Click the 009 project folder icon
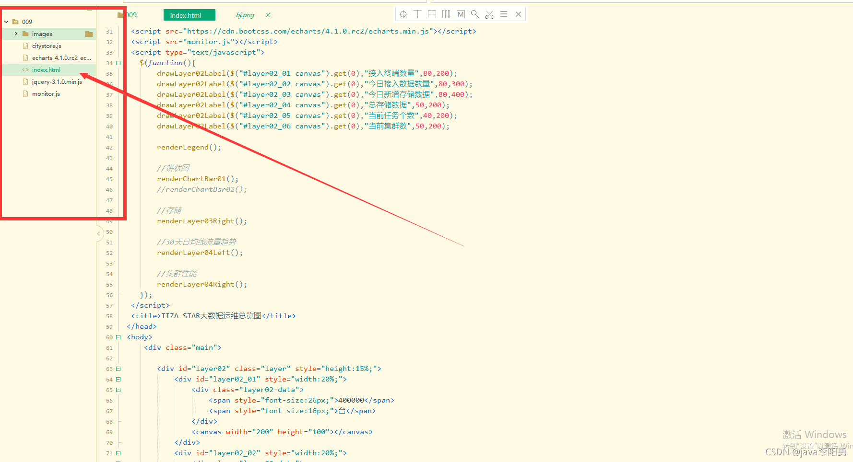 (x=15, y=22)
